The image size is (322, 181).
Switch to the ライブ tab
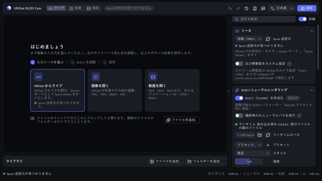[56, 8]
